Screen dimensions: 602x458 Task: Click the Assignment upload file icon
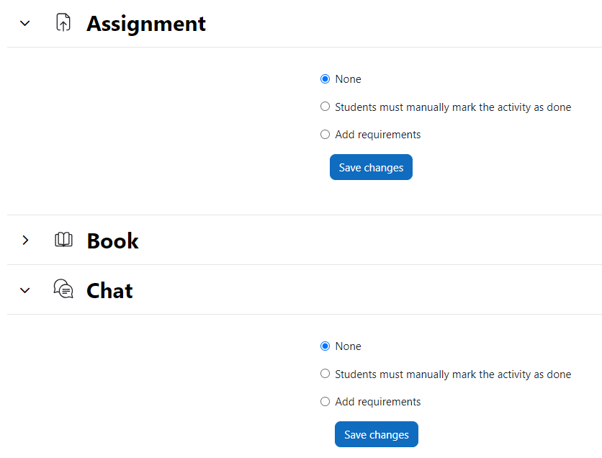click(63, 22)
